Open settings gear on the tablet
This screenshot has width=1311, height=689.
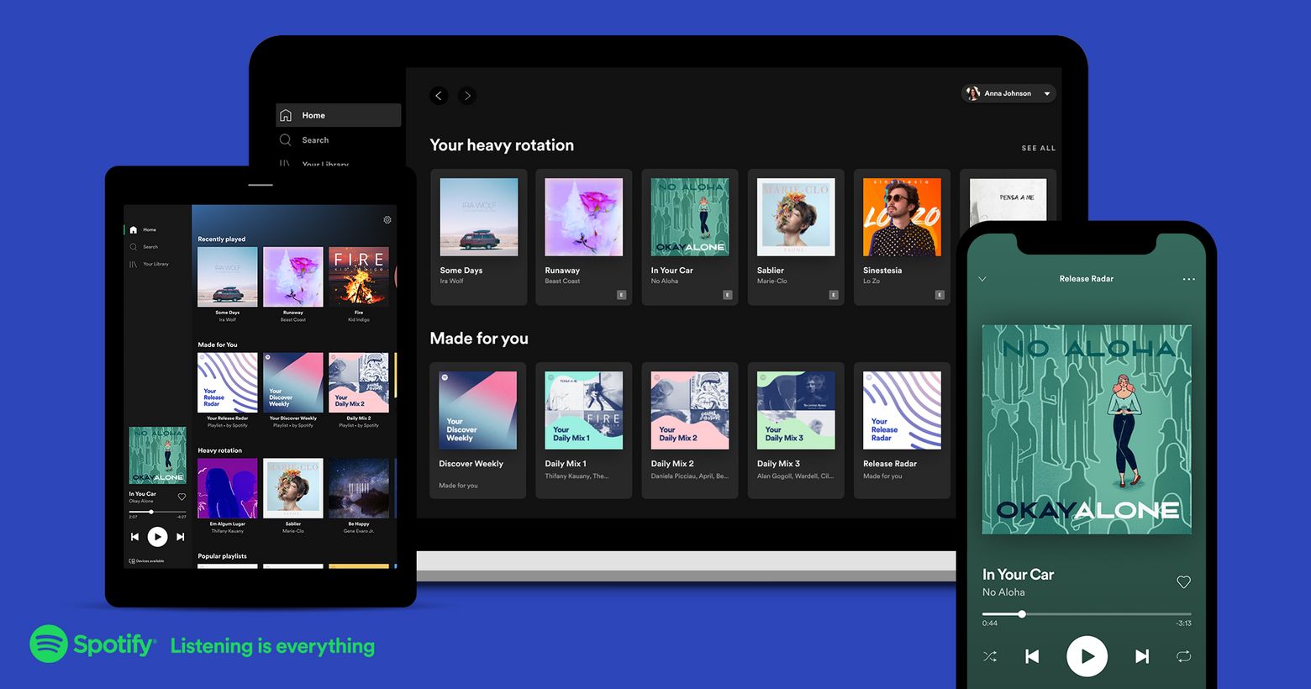click(387, 220)
